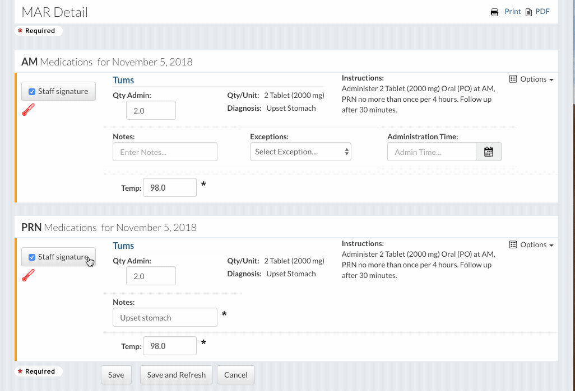Click the list icon beside PRN Options
Image resolution: width=575 pixels, height=391 pixels.
[513, 245]
